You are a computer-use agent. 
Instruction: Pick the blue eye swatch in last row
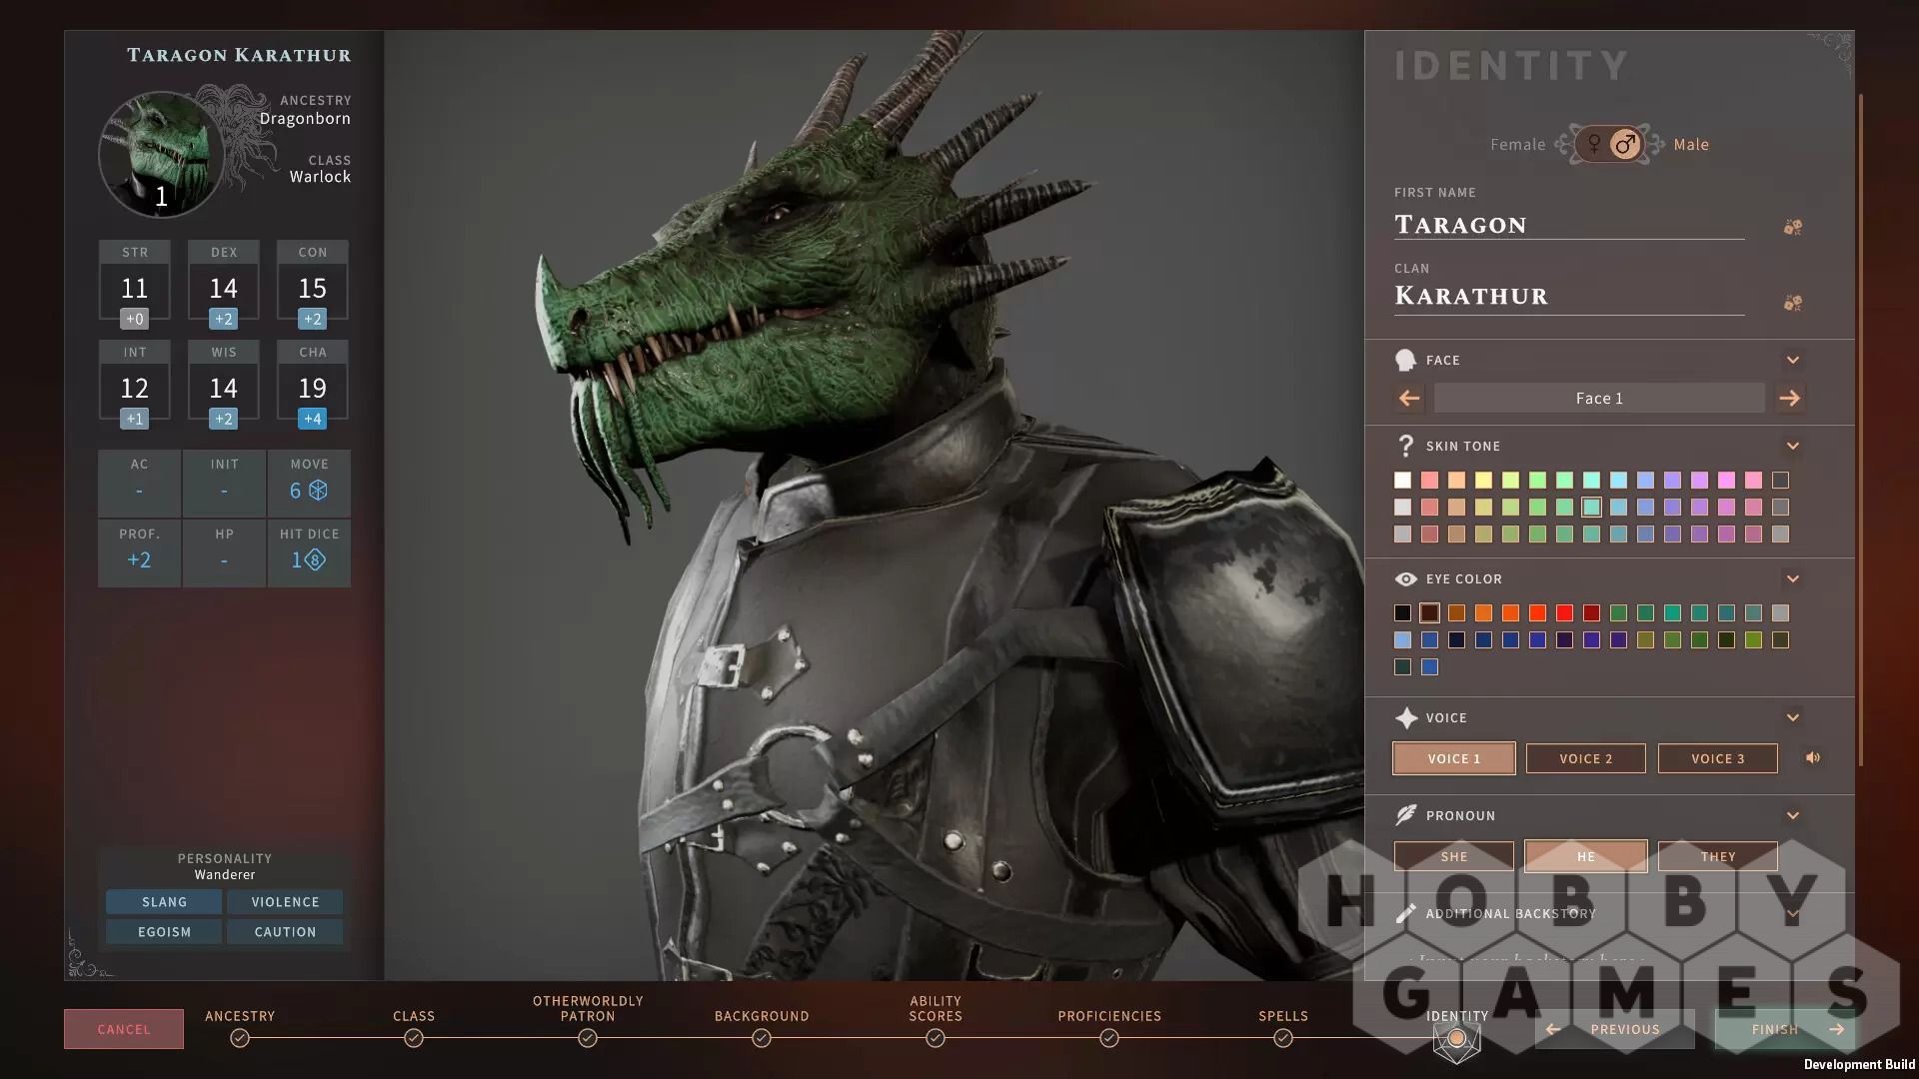click(x=1429, y=667)
